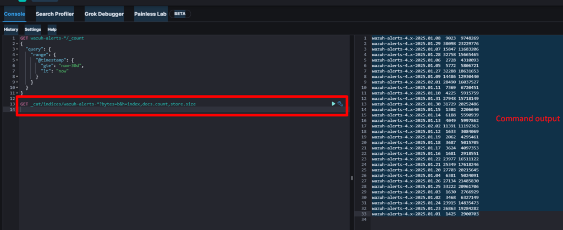Screen dimensions: 563x230
Task: Toggle fold marker at line 10
Action: pyautogui.click(x=16, y=87)
